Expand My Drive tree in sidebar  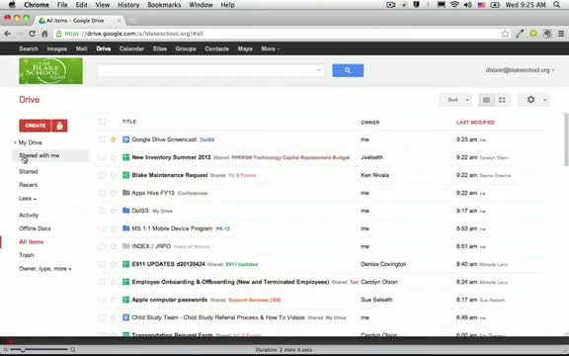point(15,142)
